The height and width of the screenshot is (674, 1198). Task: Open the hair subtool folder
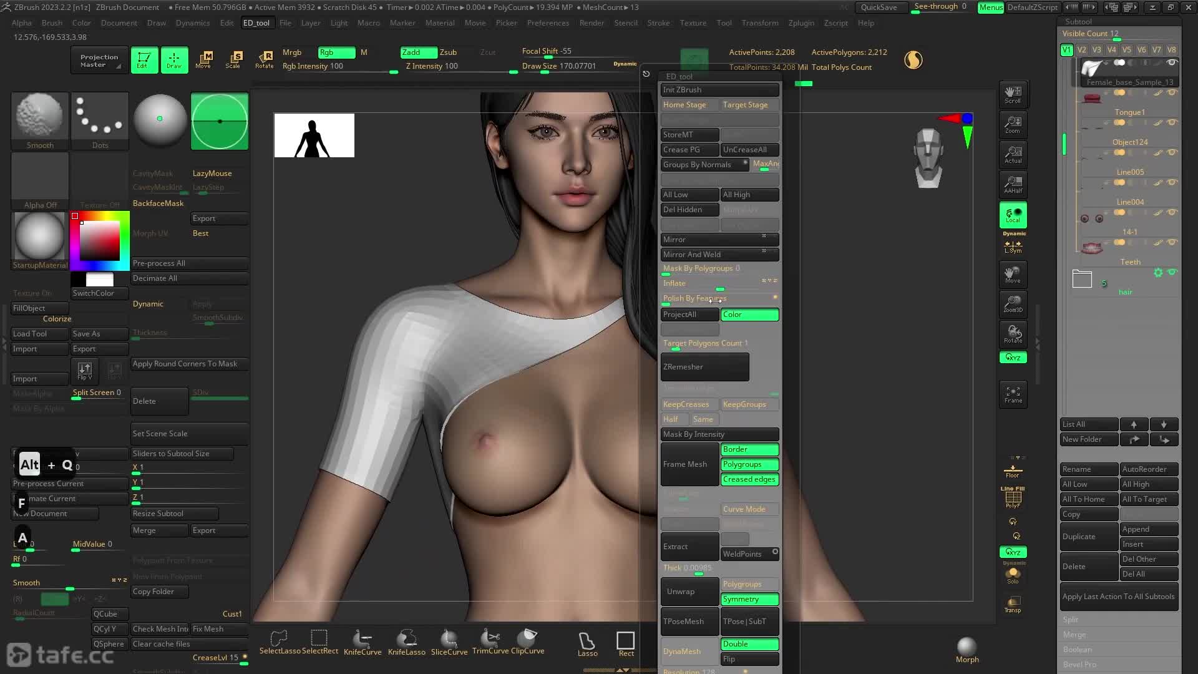[x=1082, y=279]
